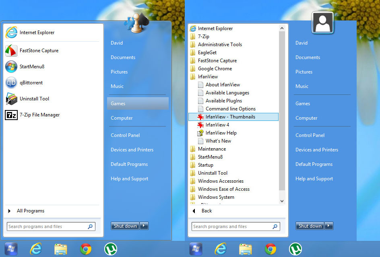The image size is (380, 257).
Task: Open Google Chrome from the taskbar
Action: (x=271, y=249)
